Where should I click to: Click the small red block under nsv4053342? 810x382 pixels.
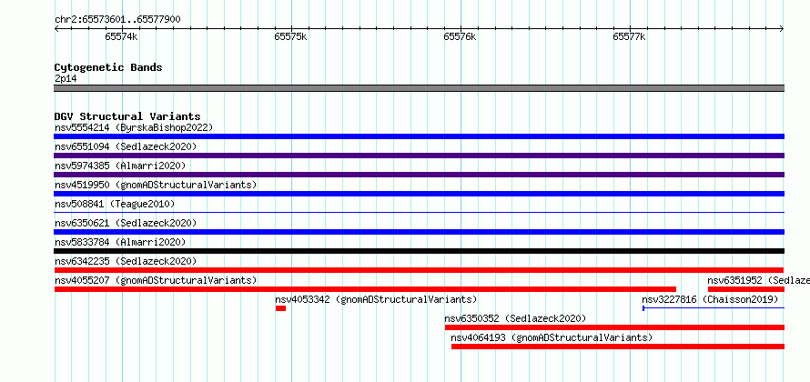click(280, 308)
